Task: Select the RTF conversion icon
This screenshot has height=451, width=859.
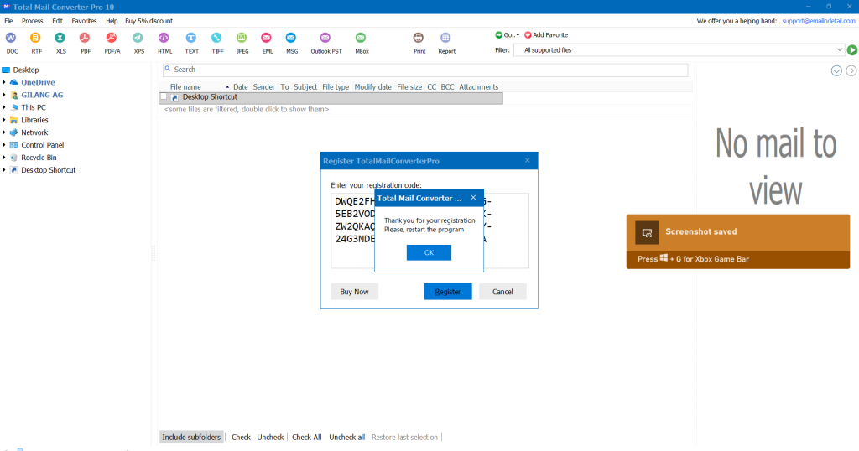Action: 35,38
